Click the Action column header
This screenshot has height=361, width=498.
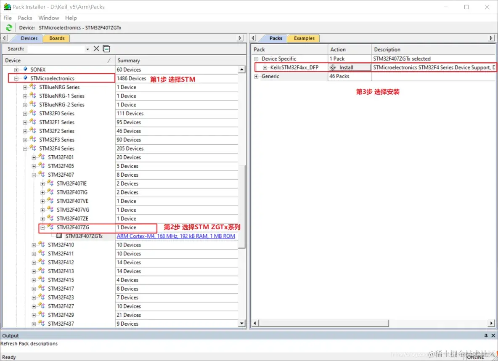click(x=350, y=50)
